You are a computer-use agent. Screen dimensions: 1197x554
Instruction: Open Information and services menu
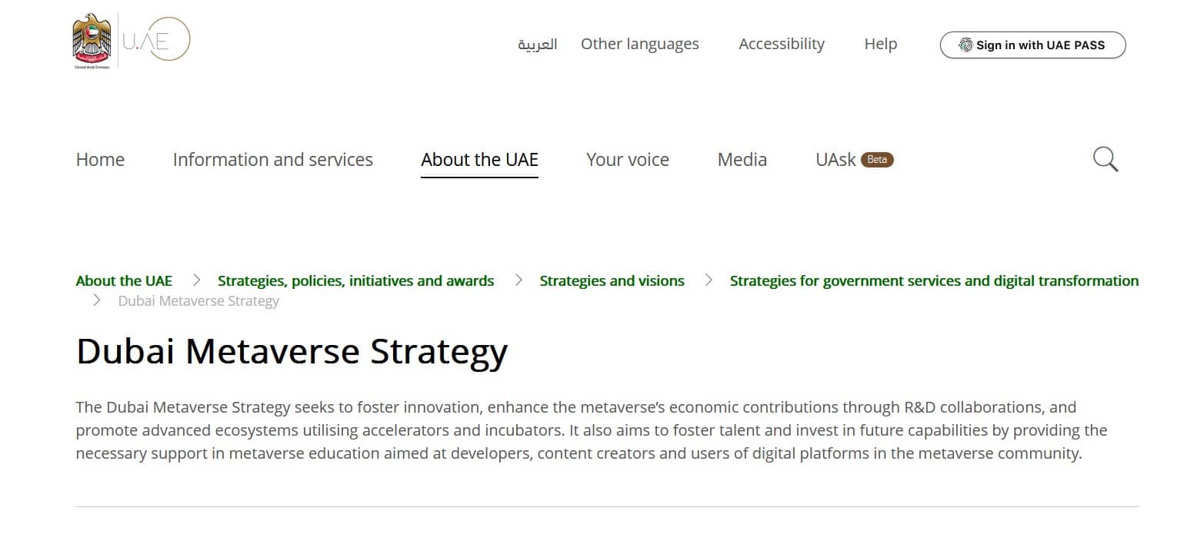click(272, 160)
